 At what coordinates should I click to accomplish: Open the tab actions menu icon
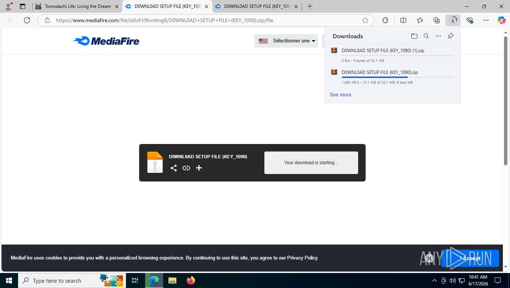[22, 6]
